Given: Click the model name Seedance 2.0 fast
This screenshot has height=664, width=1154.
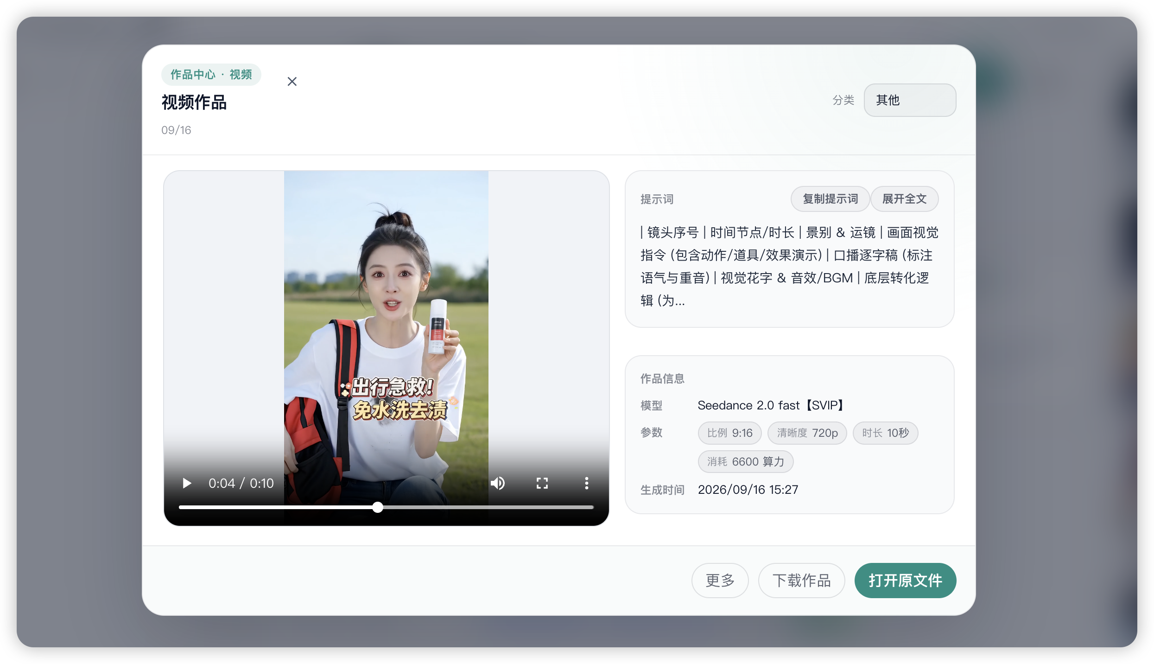Looking at the screenshot, I should [770, 405].
